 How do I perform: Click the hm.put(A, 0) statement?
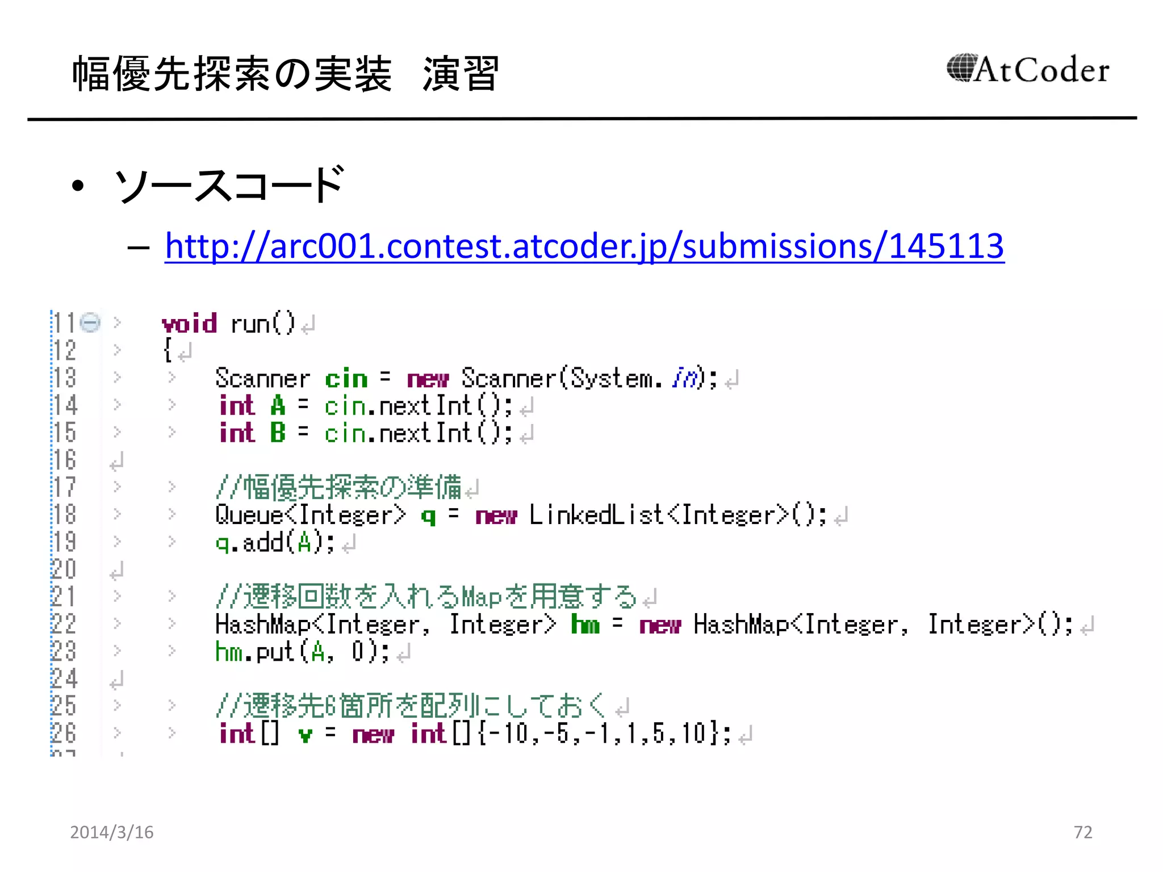302,652
